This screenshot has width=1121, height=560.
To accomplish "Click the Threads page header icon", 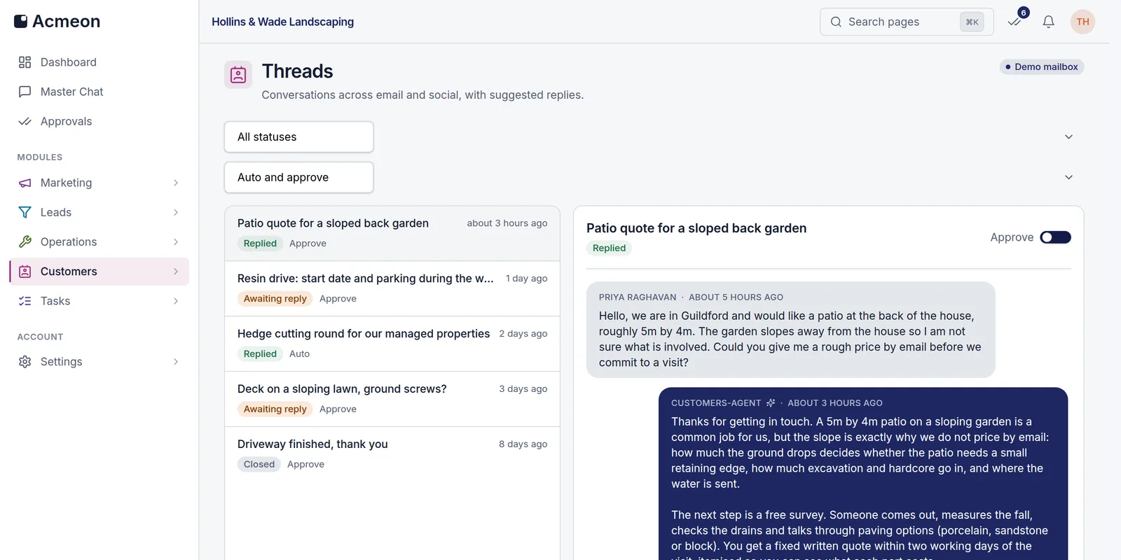I will [238, 74].
